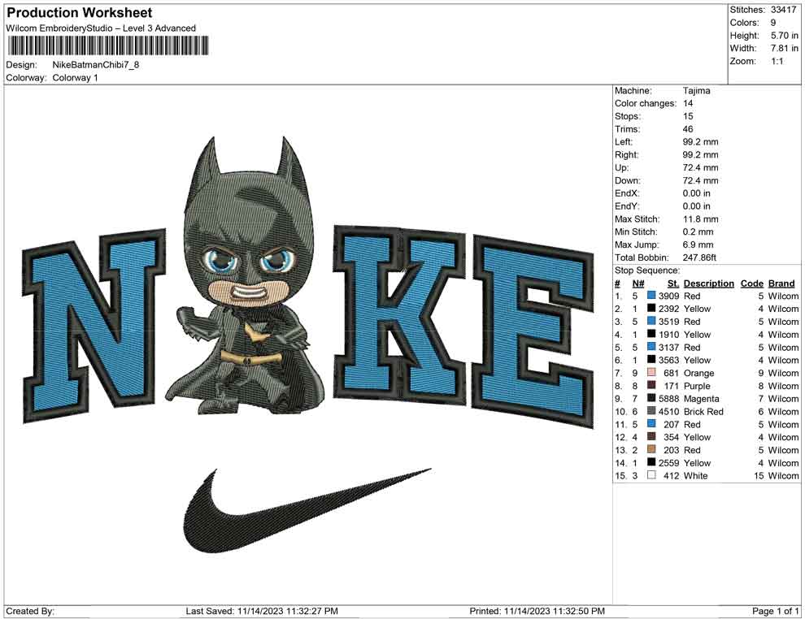This screenshot has height=619, width=805.
Task: Click the EndX label
Action: [627, 193]
